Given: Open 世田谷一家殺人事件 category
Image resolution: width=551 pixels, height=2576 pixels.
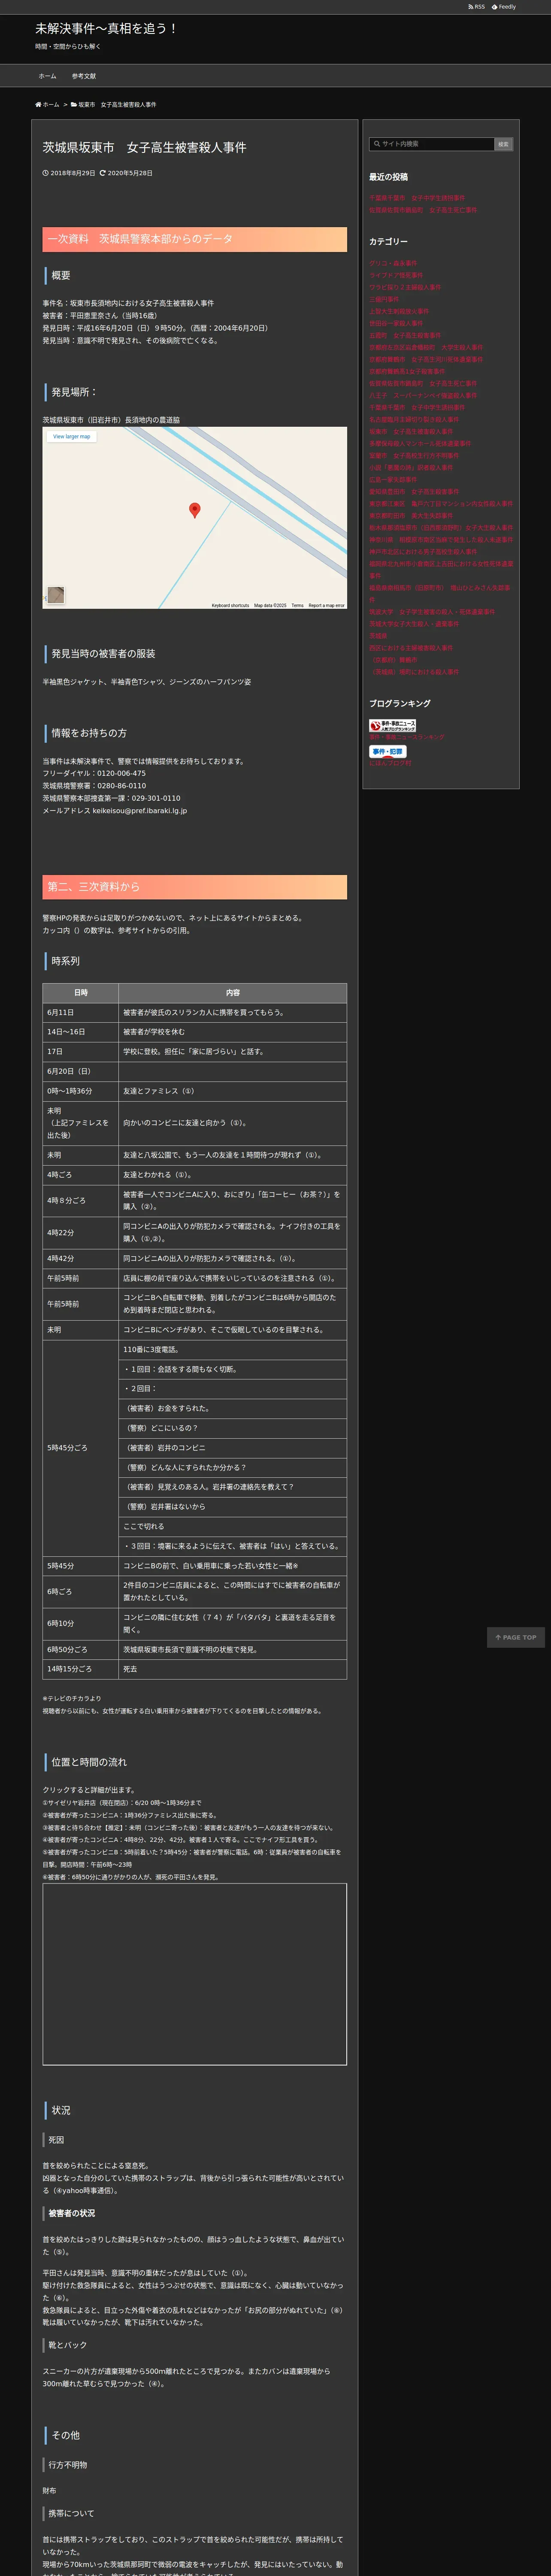Looking at the screenshot, I should 396,323.
